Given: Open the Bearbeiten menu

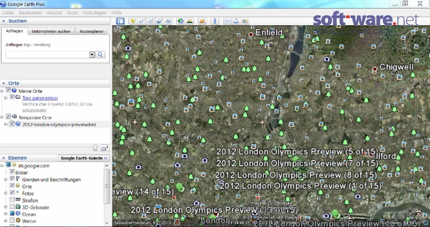Looking at the screenshot, I should 30,13.
